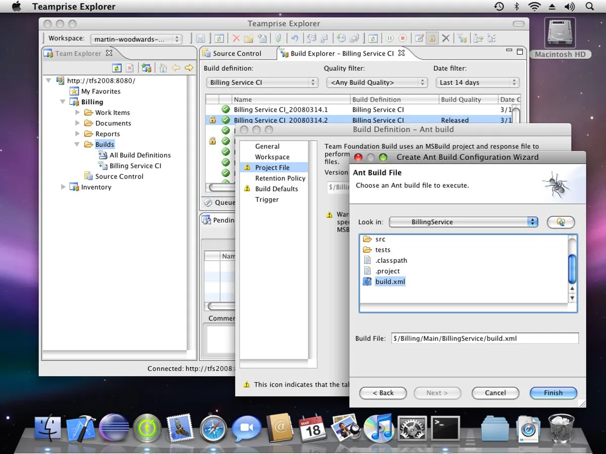Click the red Delete X toolbar icon

tap(236, 38)
